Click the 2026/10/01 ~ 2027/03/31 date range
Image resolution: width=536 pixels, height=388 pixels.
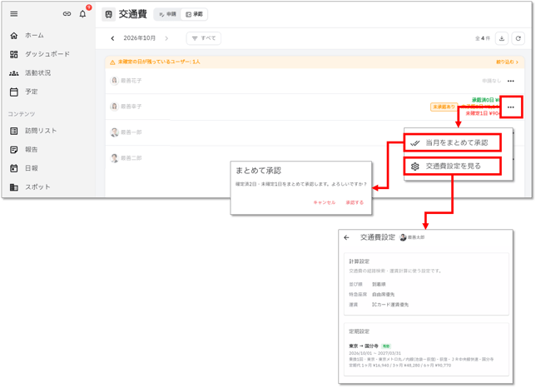point(375,353)
